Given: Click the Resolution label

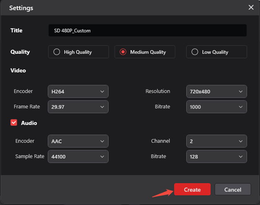Looking at the screenshot, I should (158, 91).
